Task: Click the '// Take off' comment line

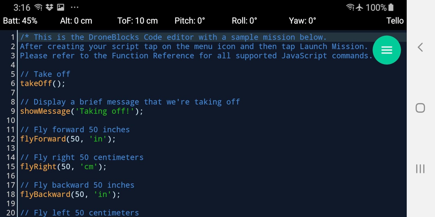Action: point(45,74)
